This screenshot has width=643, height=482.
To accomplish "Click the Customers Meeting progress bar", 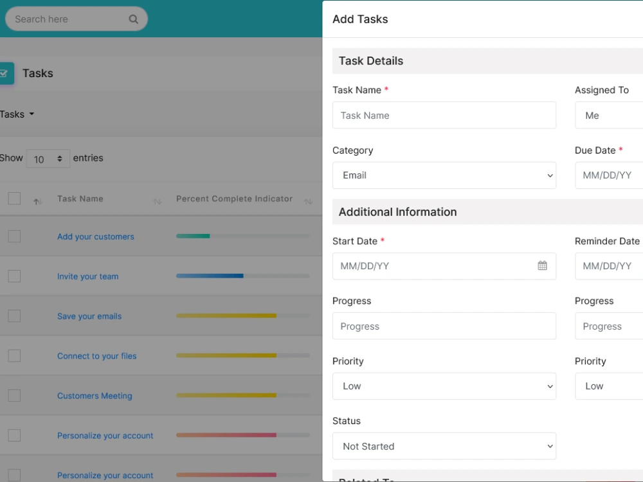I will point(243,395).
